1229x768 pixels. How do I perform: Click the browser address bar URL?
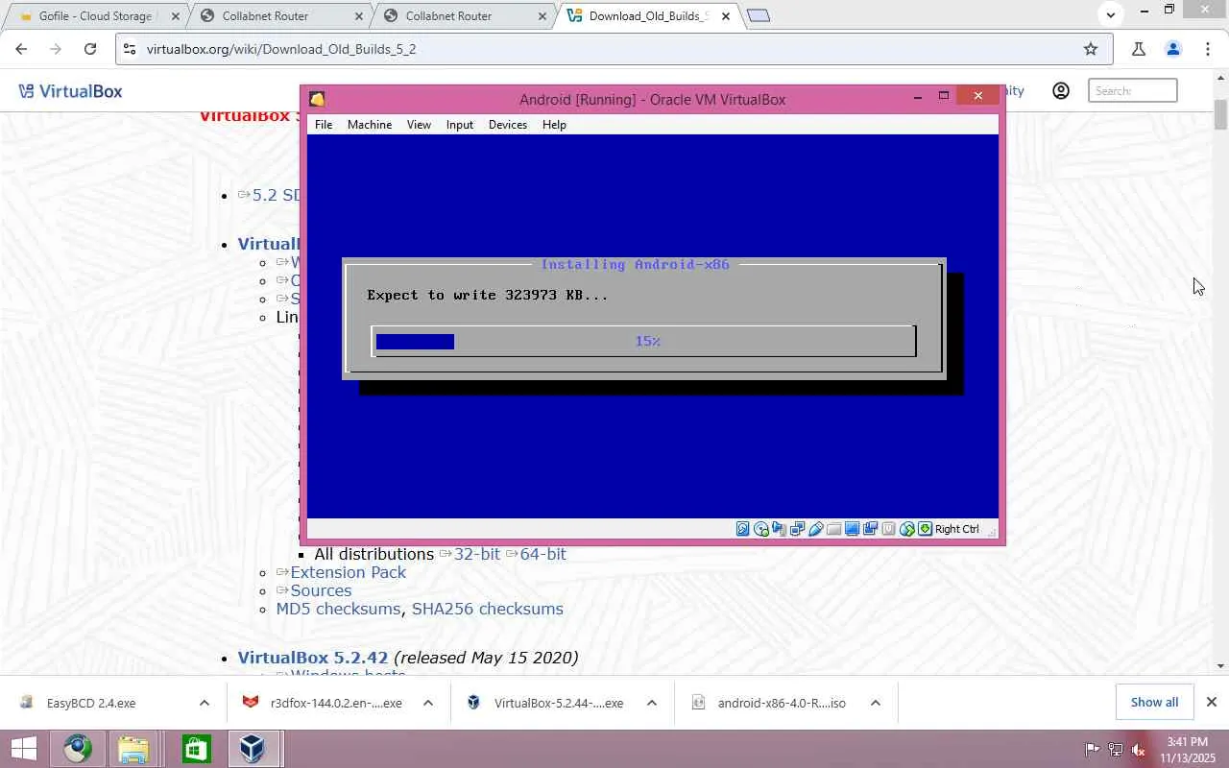(x=281, y=49)
